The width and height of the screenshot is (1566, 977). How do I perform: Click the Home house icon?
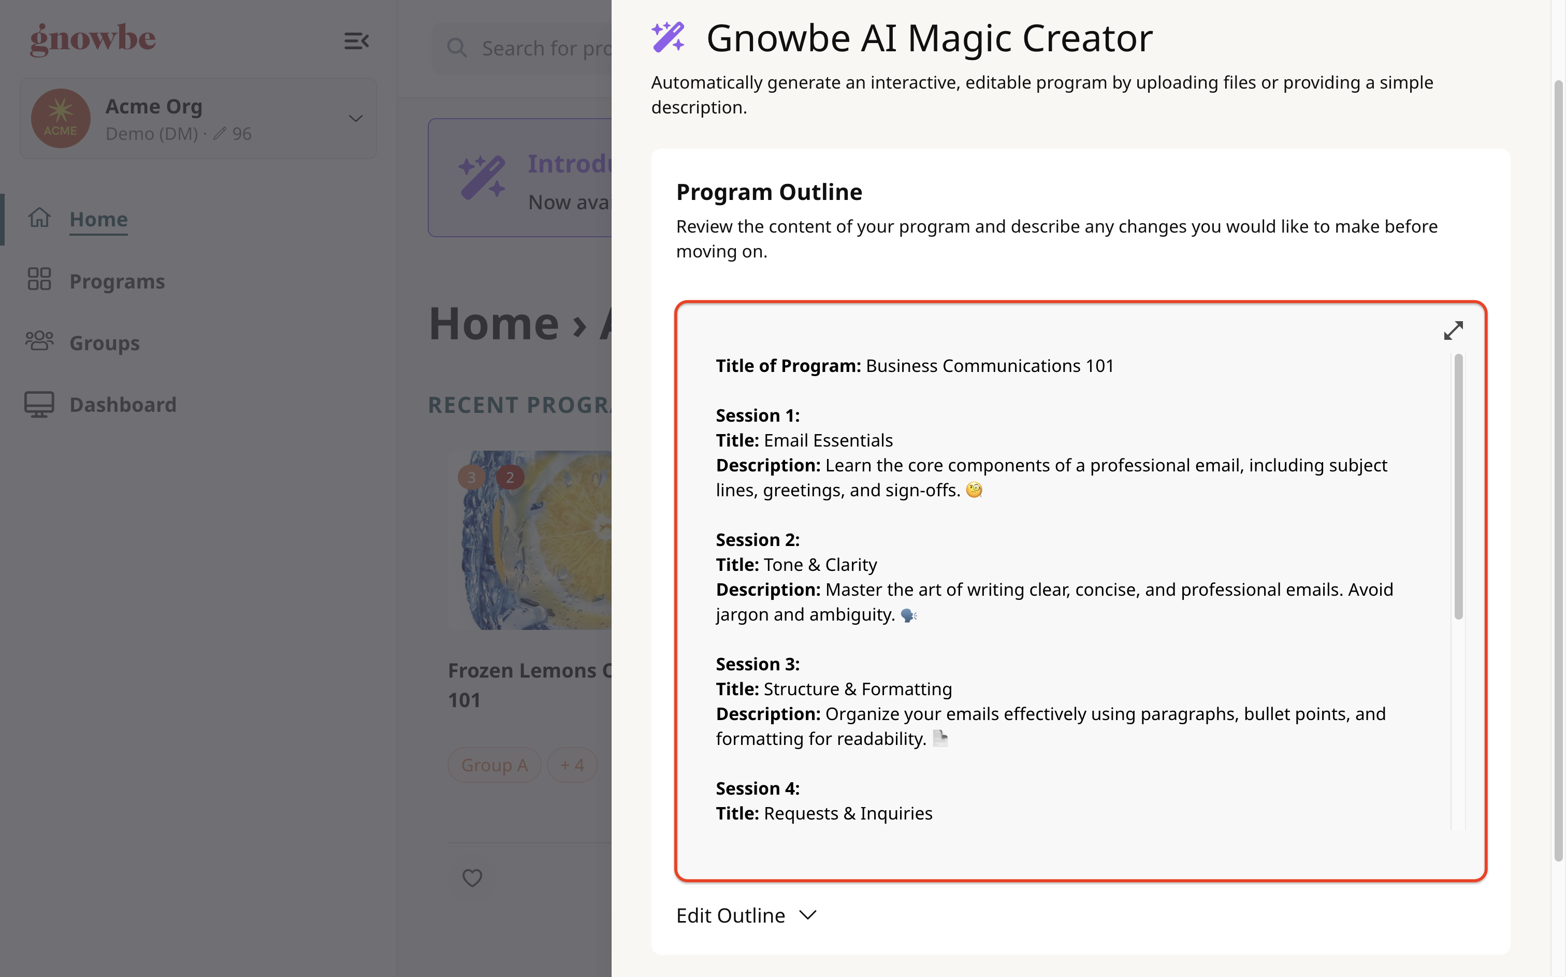click(x=39, y=217)
